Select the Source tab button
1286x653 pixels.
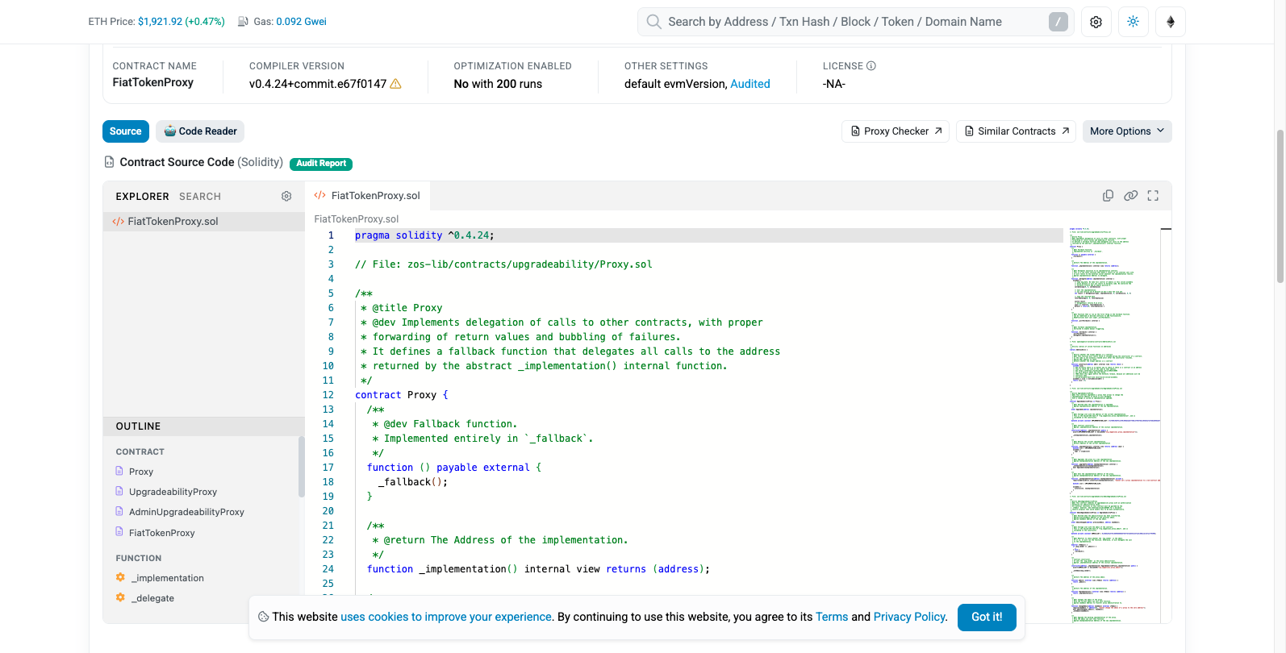pos(126,131)
